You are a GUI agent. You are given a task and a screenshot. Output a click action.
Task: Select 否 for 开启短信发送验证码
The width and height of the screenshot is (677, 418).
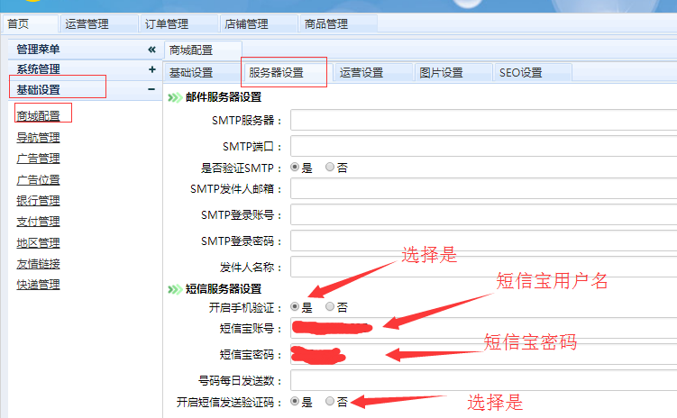pyautogui.click(x=330, y=402)
